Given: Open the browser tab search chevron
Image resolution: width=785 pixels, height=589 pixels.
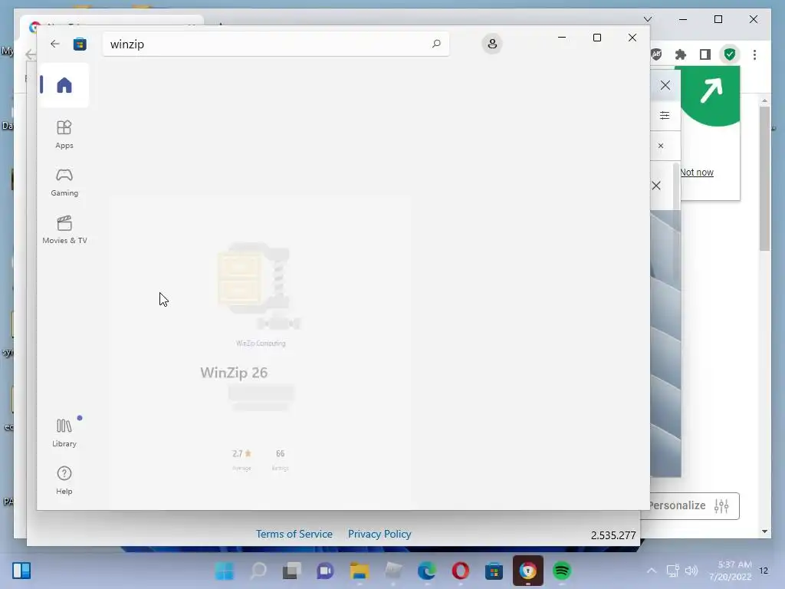Looking at the screenshot, I should click(x=647, y=19).
